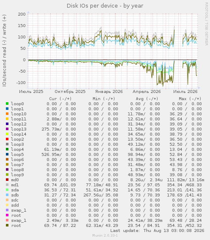The image size is (210, 240).
Task: Click the 'sda' device label
Action: pyautogui.click(x=15, y=190)
